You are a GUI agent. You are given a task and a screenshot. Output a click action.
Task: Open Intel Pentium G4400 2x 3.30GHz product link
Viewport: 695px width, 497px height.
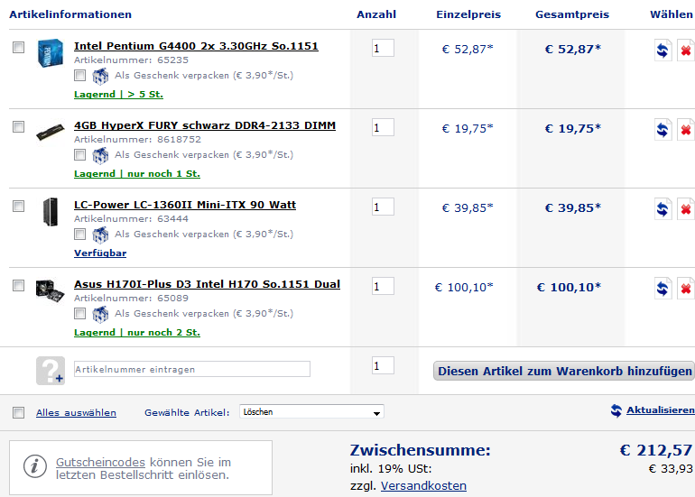[196, 46]
